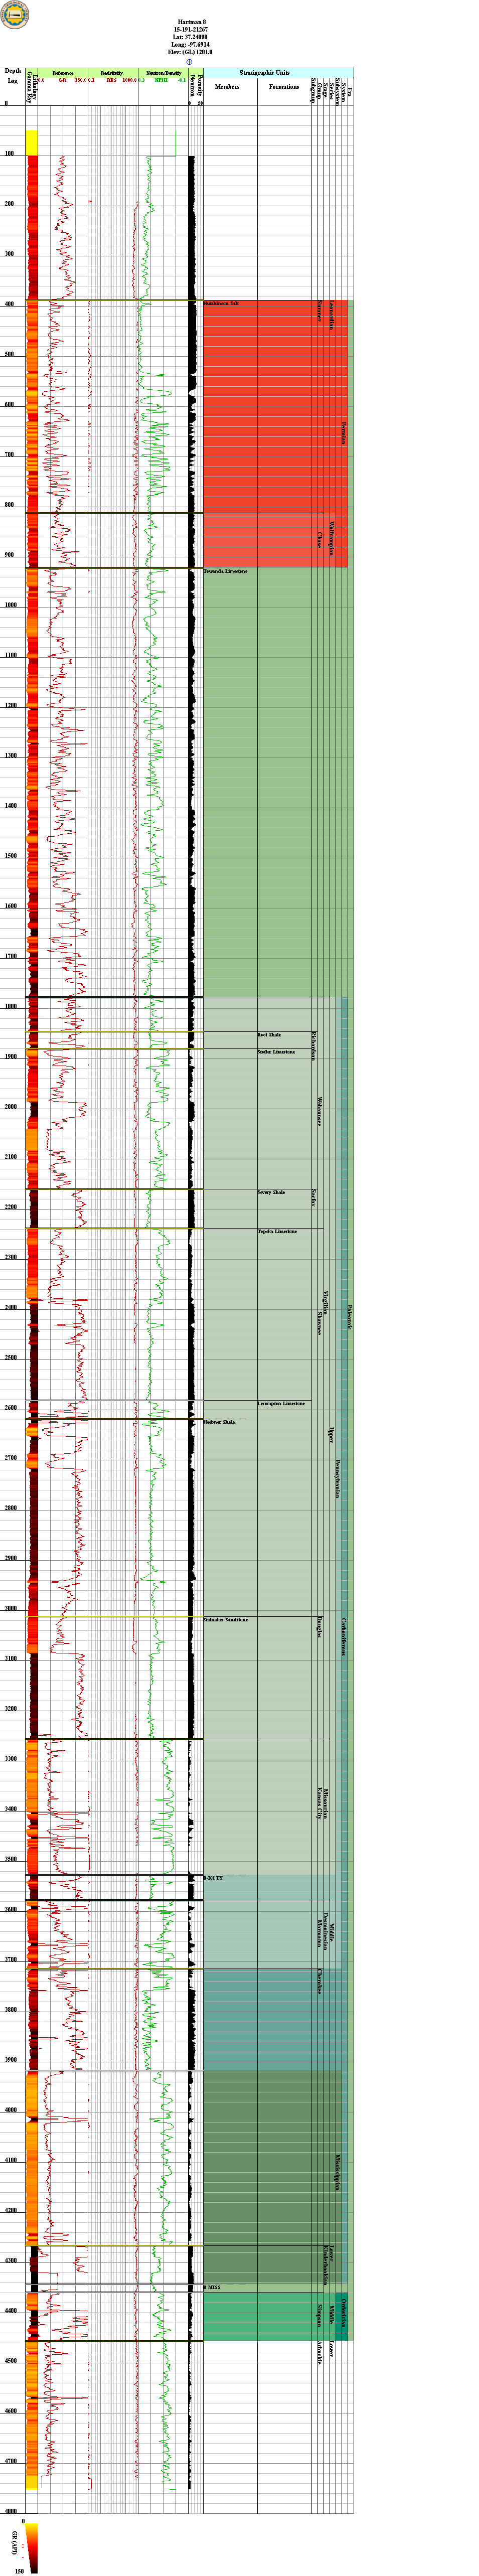Click the blue crosshair symbol under elevation
Viewport: 479px width, 2576px height.
(189, 62)
